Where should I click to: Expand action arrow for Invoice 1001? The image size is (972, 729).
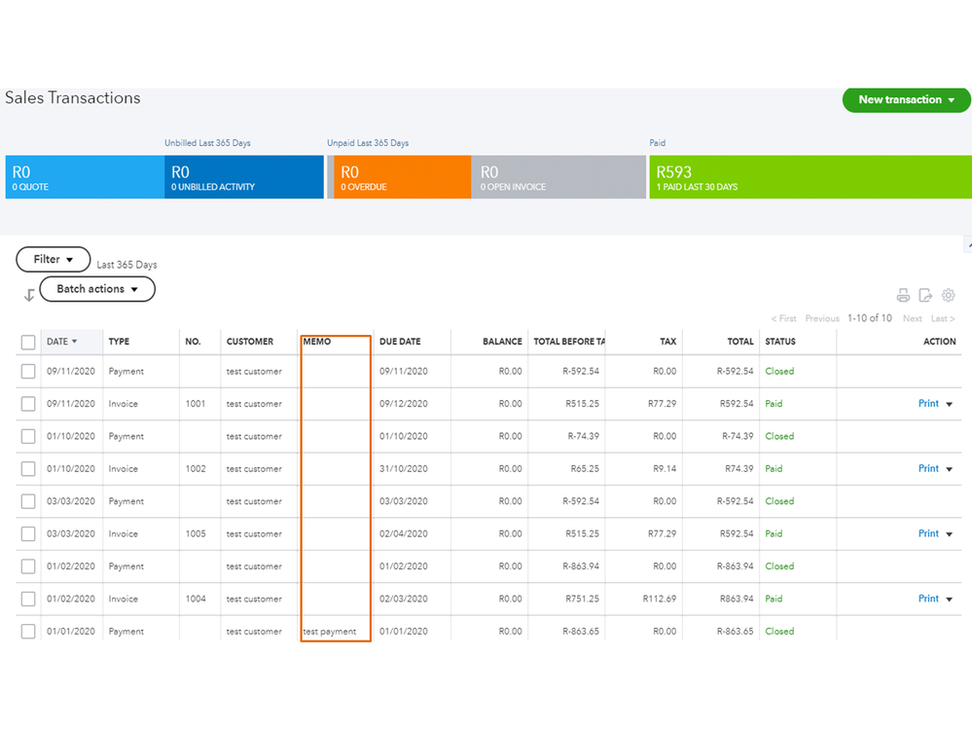pyautogui.click(x=949, y=404)
